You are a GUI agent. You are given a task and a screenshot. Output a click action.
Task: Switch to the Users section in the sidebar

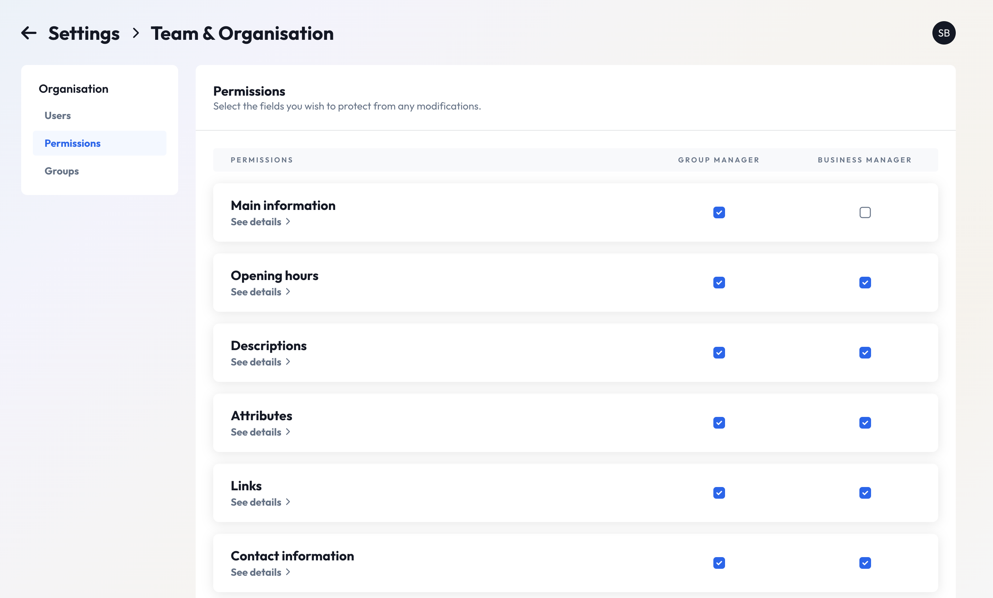point(57,116)
